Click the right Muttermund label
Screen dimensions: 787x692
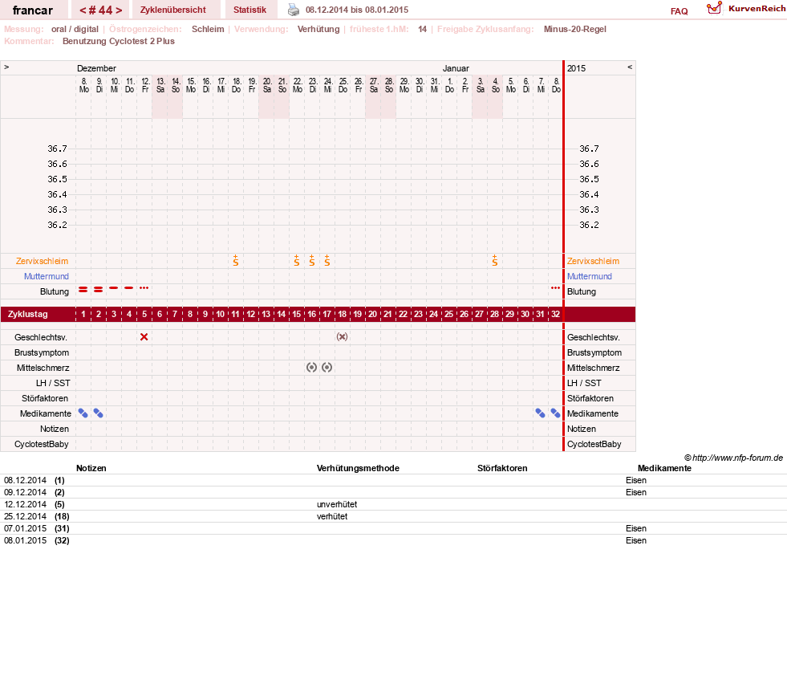click(x=589, y=276)
